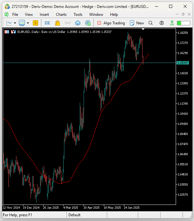Click the LVL level indicator icon
Screen dimensions: 194x221
(172, 23)
